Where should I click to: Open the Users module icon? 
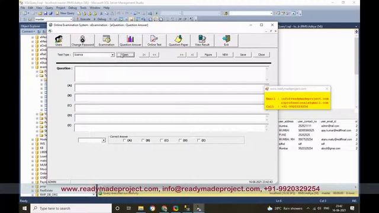click(59, 40)
